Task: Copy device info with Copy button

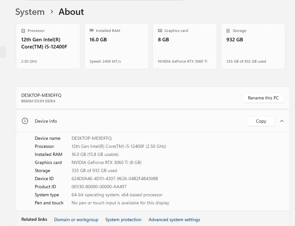Action: [261, 121]
